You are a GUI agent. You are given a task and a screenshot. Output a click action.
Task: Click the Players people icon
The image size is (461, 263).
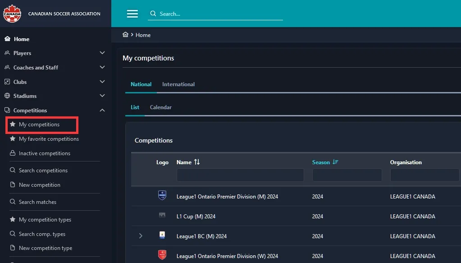(x=7, y=53)
